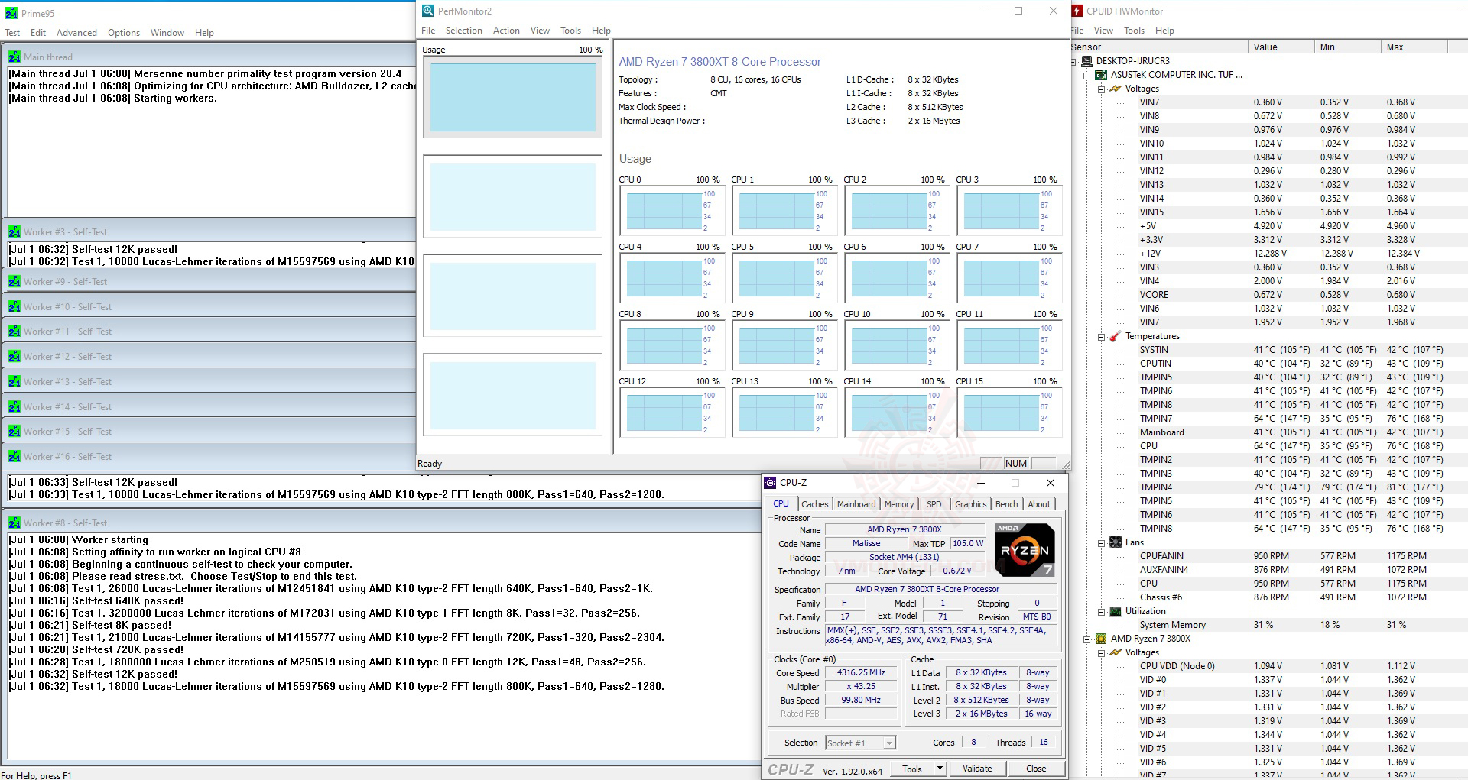The height and width of the screenshot is (780, 1468).
Task: Collapse the Fans node in HWMonitor
Action: coord(1102,542)
